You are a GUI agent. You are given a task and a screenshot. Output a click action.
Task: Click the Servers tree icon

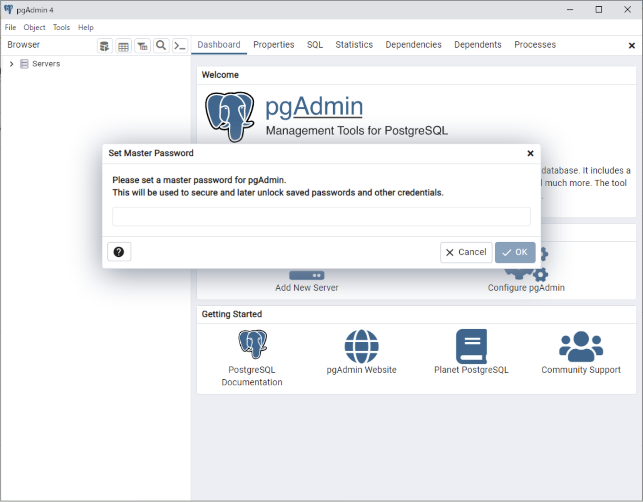24,64
